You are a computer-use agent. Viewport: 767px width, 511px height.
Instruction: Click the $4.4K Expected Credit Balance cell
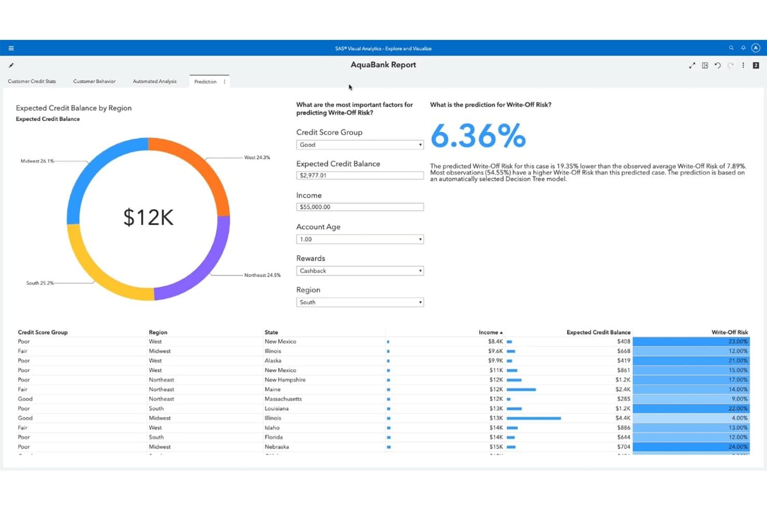[x=623, y=418]
